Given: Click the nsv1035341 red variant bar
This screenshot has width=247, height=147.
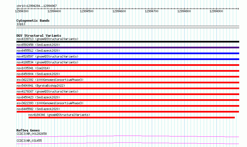Looking at the screenshot, I should 128,71.
